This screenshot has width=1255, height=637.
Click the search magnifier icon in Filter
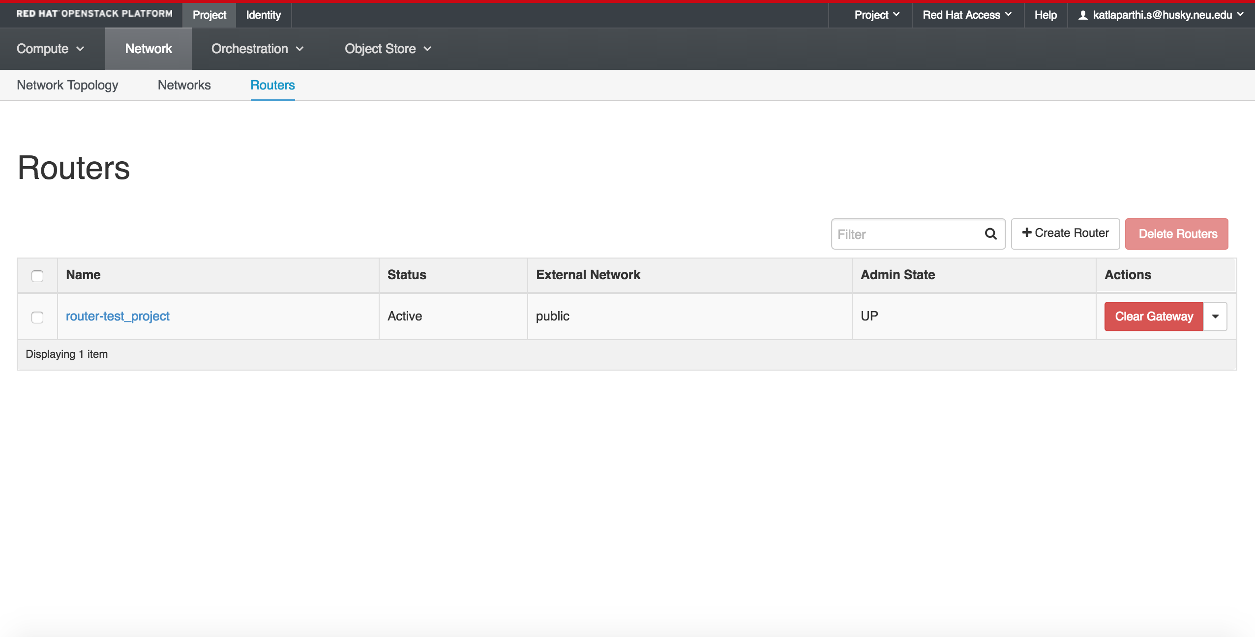990,234
